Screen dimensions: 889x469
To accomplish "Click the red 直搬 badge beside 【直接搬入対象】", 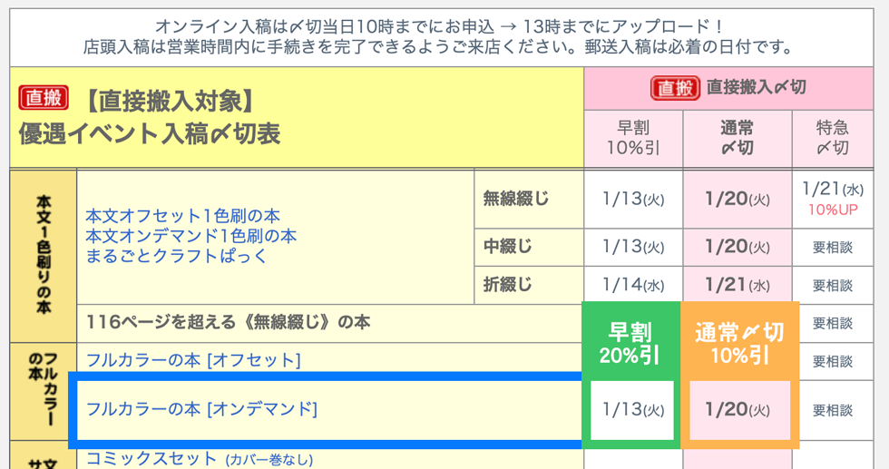I will point(45,98).
